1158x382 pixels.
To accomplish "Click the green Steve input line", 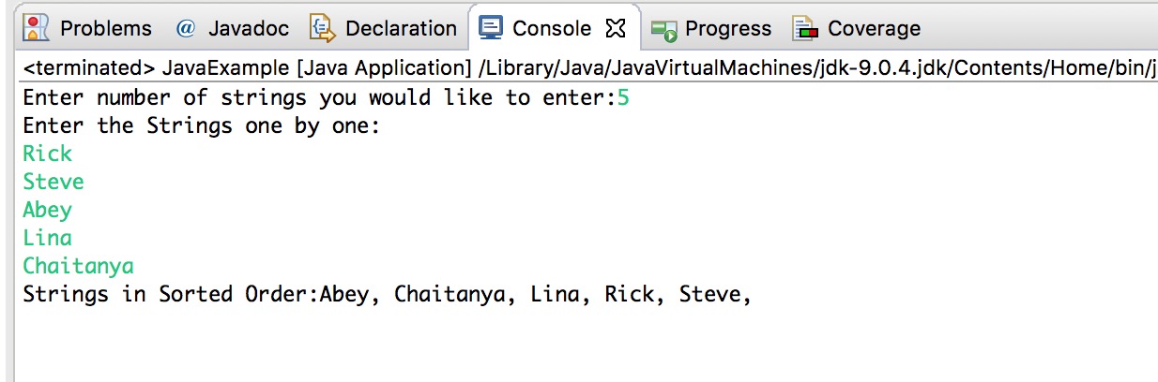I will pos(53,182).
